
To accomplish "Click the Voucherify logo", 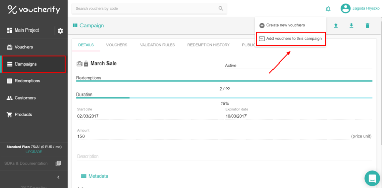I will [34, 10].
